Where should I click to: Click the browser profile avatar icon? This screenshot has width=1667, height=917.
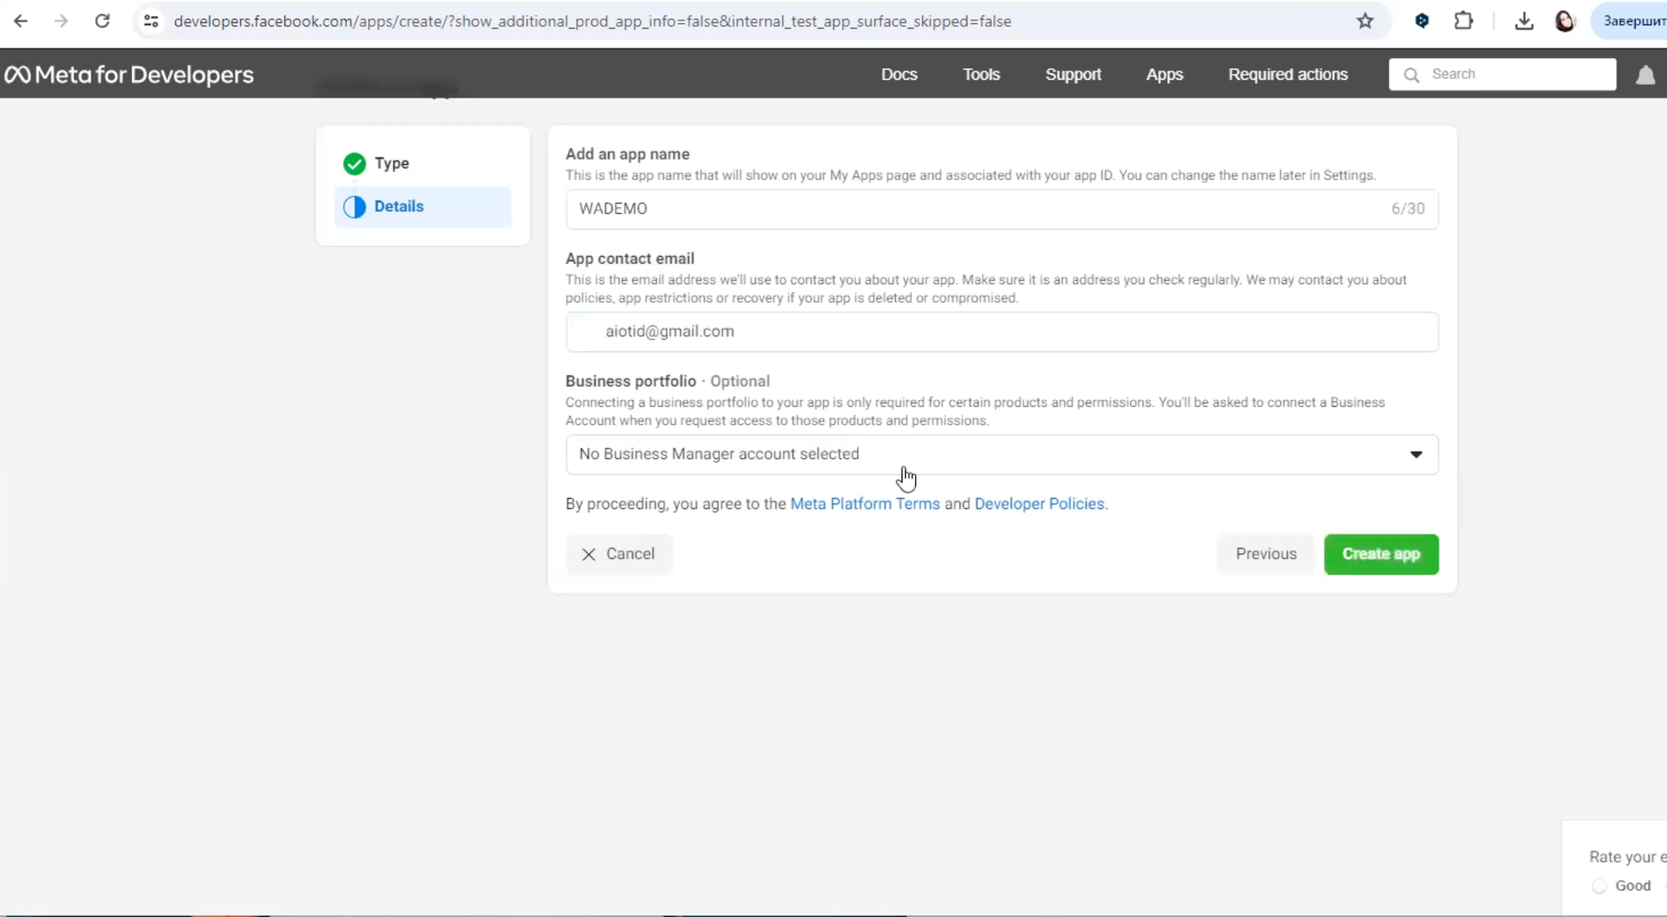tap(1564, 21)
